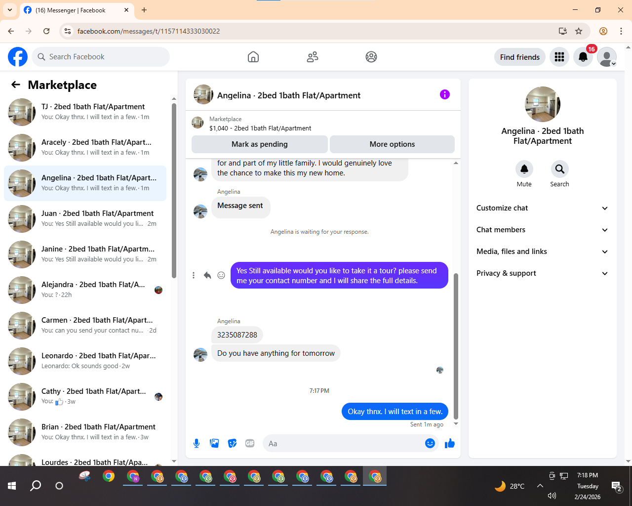The height and width of the screenshot is (506, 632).
Task: Click the conversation list scrollbar
Action: pos(174,190)
